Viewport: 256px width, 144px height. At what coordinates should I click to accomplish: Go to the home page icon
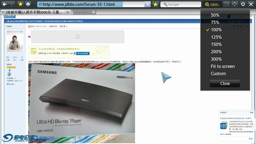pyautogui.click(x=28, y=4)
